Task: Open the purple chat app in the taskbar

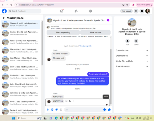Action: click(51, 118)
